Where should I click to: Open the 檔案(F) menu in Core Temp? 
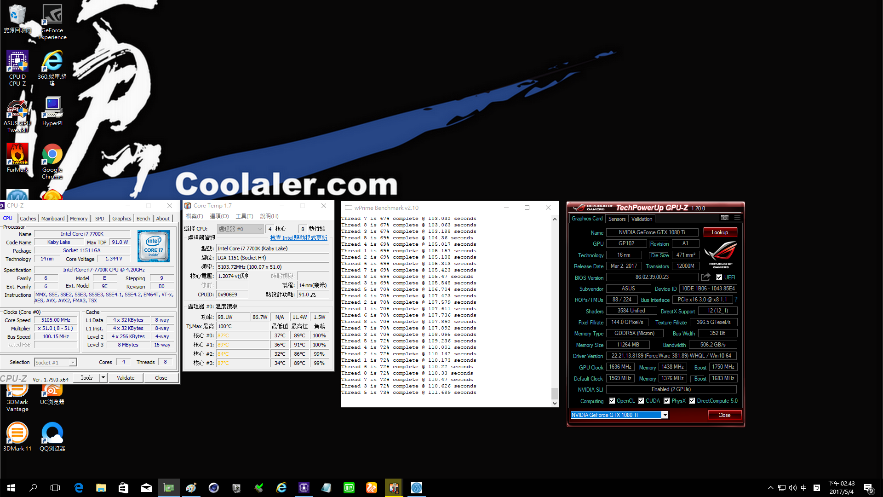[x=195, y=216]
